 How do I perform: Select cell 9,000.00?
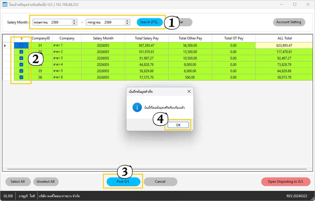[190, 64]
